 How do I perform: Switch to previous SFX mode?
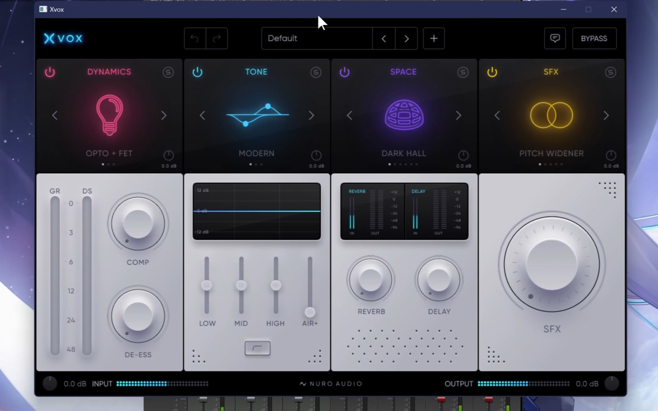pyautogui.click(x=497, y=116)
